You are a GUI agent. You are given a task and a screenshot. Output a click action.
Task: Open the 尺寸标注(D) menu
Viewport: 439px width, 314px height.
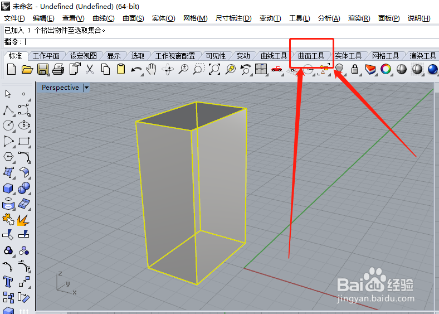coord(233,18)
